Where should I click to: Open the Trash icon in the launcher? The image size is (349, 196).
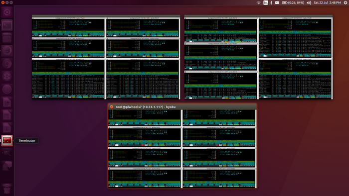pyautogui.click(x=7, y=189)
